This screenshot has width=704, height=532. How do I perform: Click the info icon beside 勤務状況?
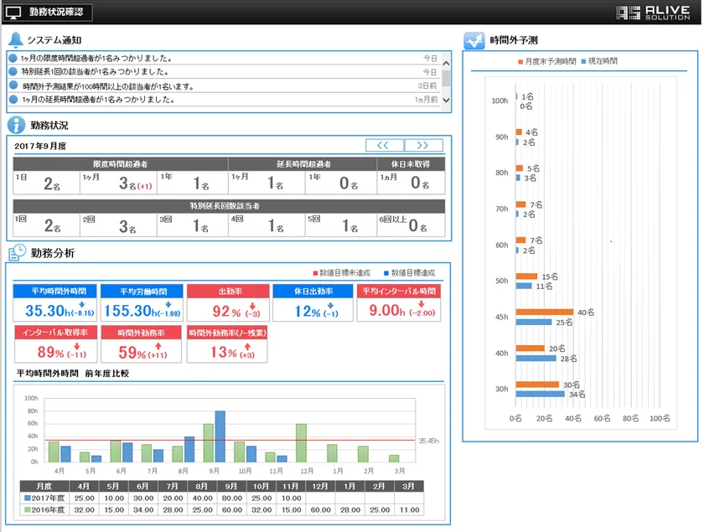point(16,125)
